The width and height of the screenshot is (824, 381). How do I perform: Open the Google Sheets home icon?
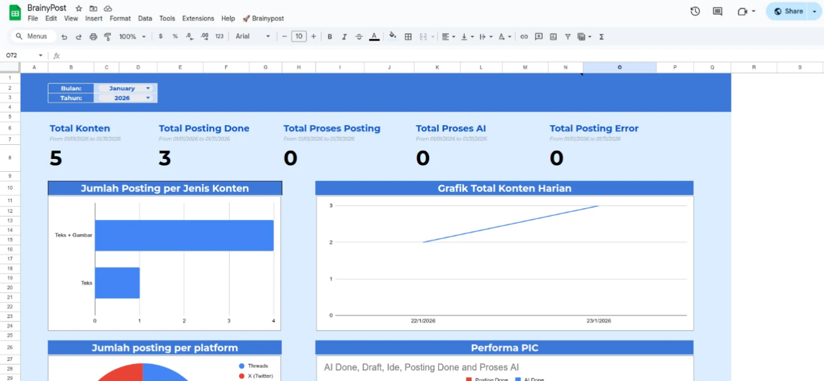pyautogui.click(x=15, y=12)
